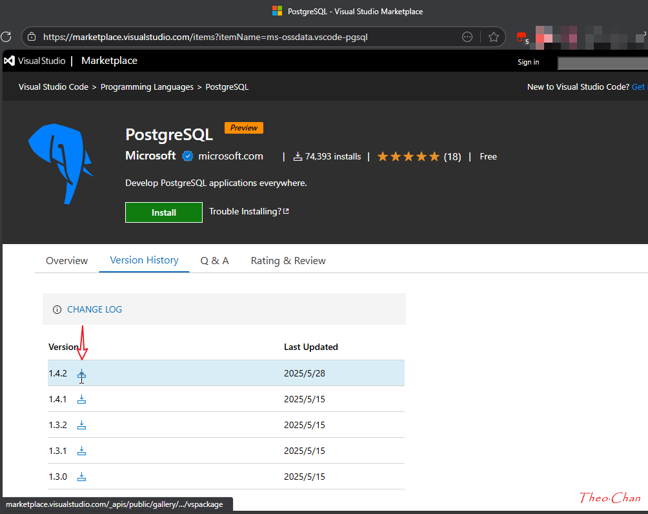Click the microsoft.com publisher domain link
Image resolution: width=648 pixels, height=514 pixels.
point(230,156)
